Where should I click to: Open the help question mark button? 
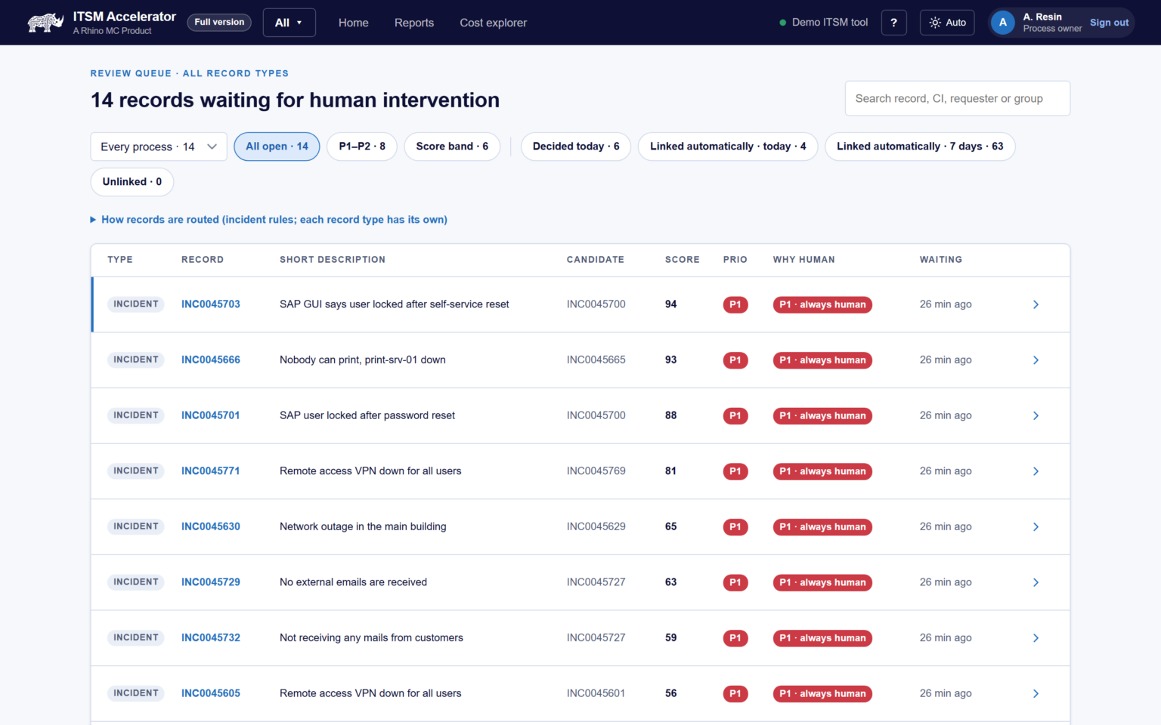[893, 23]
